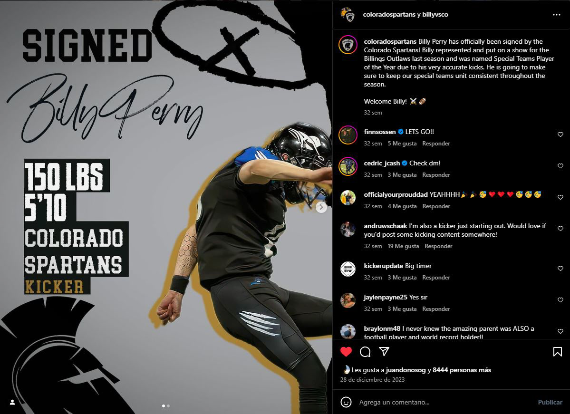
Task: Like finnsossen's comment with heart icon
Action: (x=560, y=135)
